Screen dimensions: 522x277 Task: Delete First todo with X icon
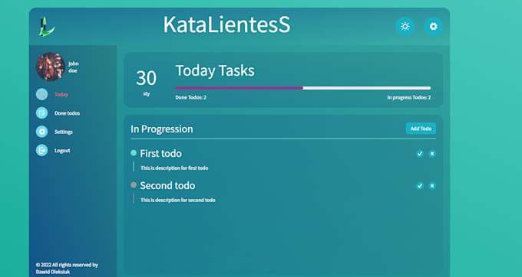[431, 154]
